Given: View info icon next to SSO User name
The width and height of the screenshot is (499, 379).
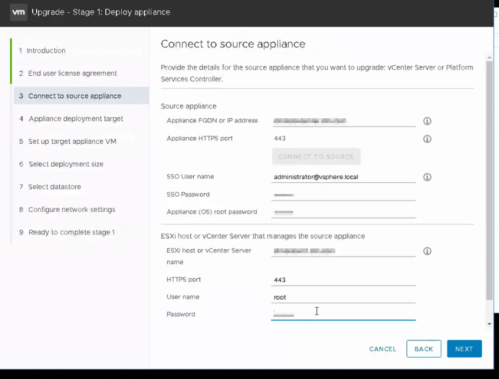Looking at the screenshot, I should [427, 177].
